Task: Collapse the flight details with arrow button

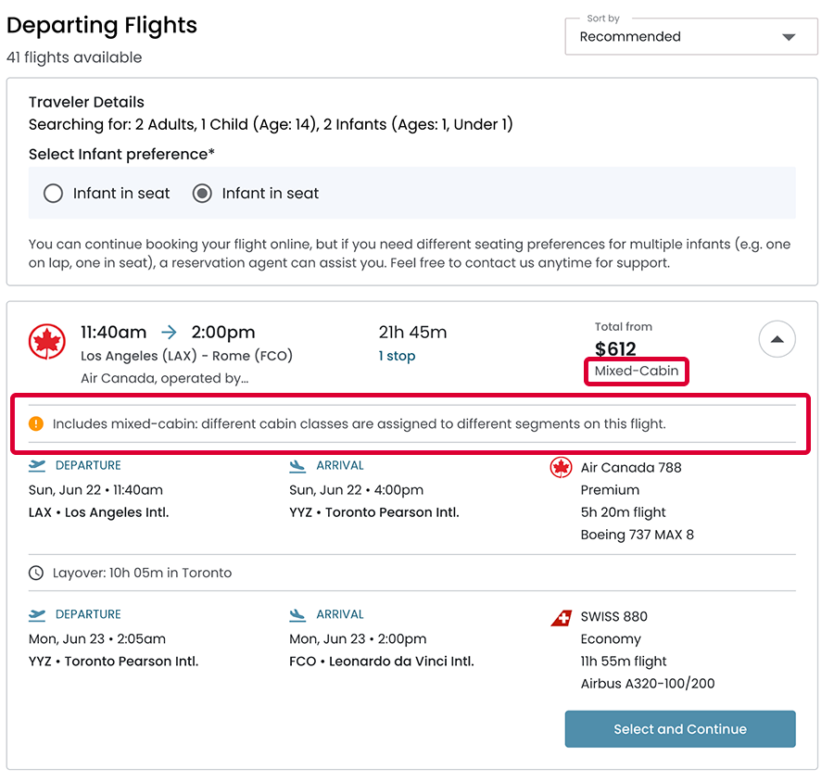Action: point(777,340)
